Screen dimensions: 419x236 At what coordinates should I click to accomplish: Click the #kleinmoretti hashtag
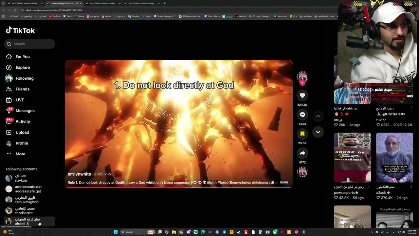263,183
